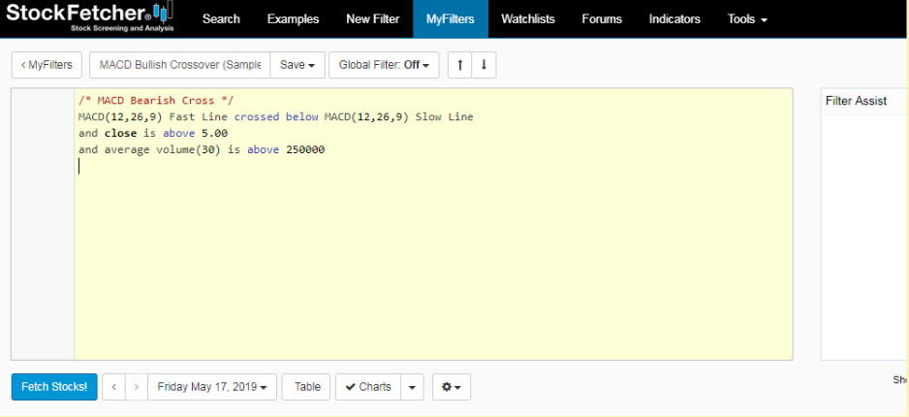The image size is (909, 417).
Task: Click the comment line MACD Bearish Cross
Action: (156, 100)
